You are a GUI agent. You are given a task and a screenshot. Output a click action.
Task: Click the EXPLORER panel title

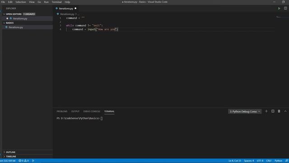click(11, 9)
